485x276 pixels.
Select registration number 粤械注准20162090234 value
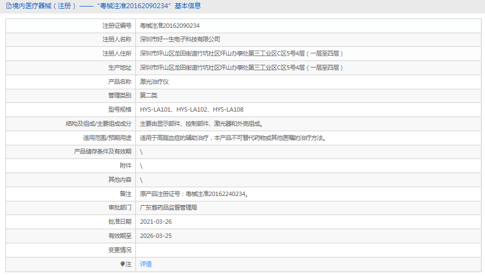pyautogui.click(x=170, y=26)
